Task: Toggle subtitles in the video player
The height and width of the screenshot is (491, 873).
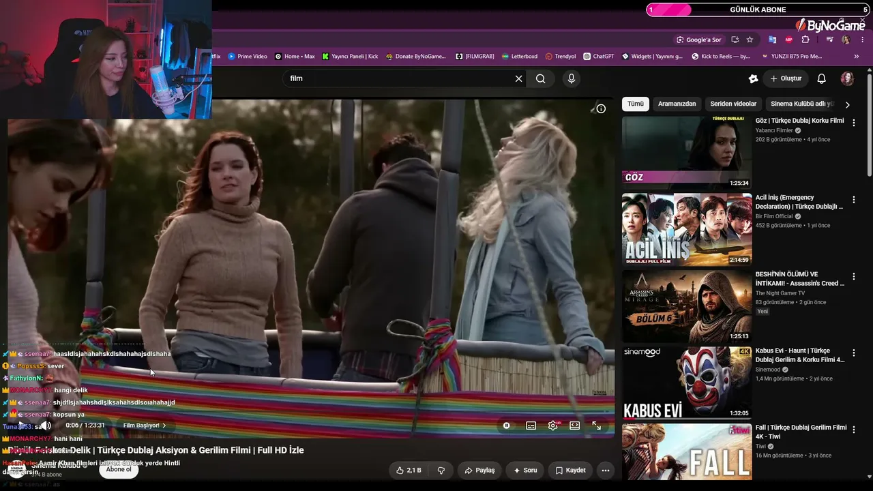Action: (x=531, y=426)
